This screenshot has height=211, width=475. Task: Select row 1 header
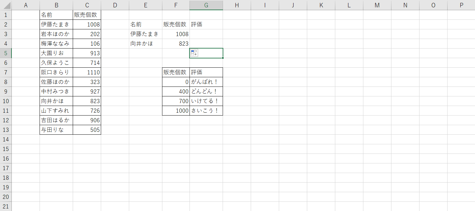pos(6,15)
